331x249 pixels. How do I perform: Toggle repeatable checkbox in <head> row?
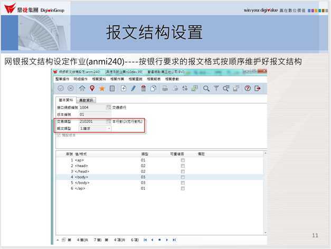click(x=183, y=166)
